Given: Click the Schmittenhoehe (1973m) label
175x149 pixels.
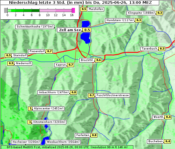Looking at the screenshot, I should [x=35, y=27].
